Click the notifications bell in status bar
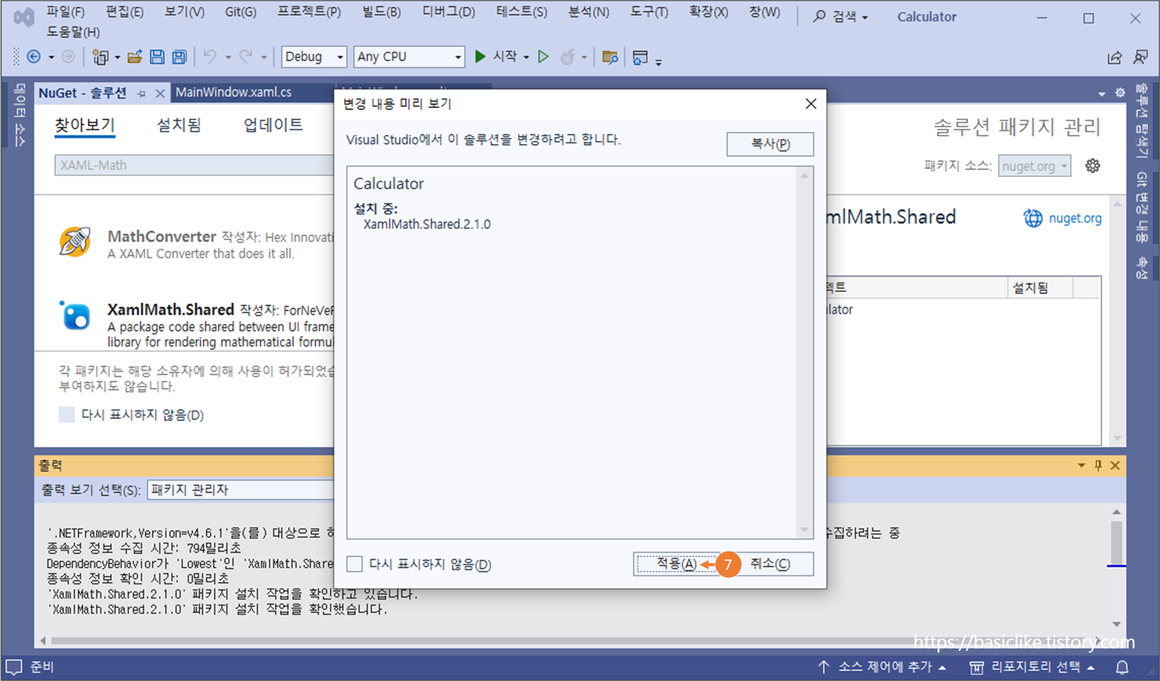This screenshot has height=681, width=1160. click(1123, 667)
